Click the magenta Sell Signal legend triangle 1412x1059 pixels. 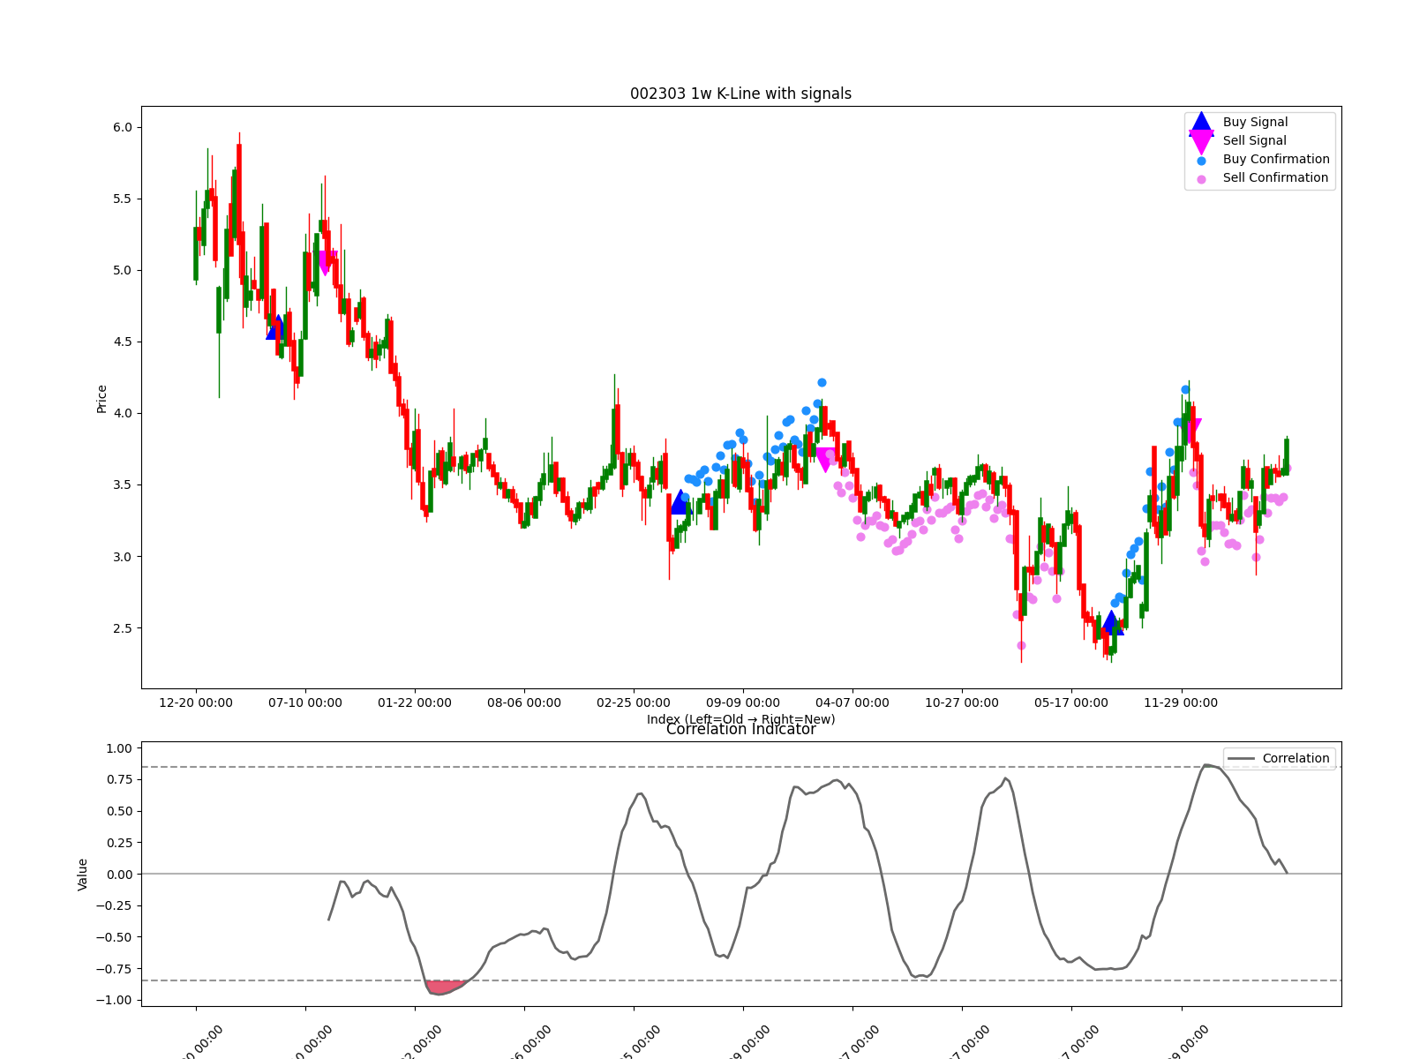(1201, 142)
